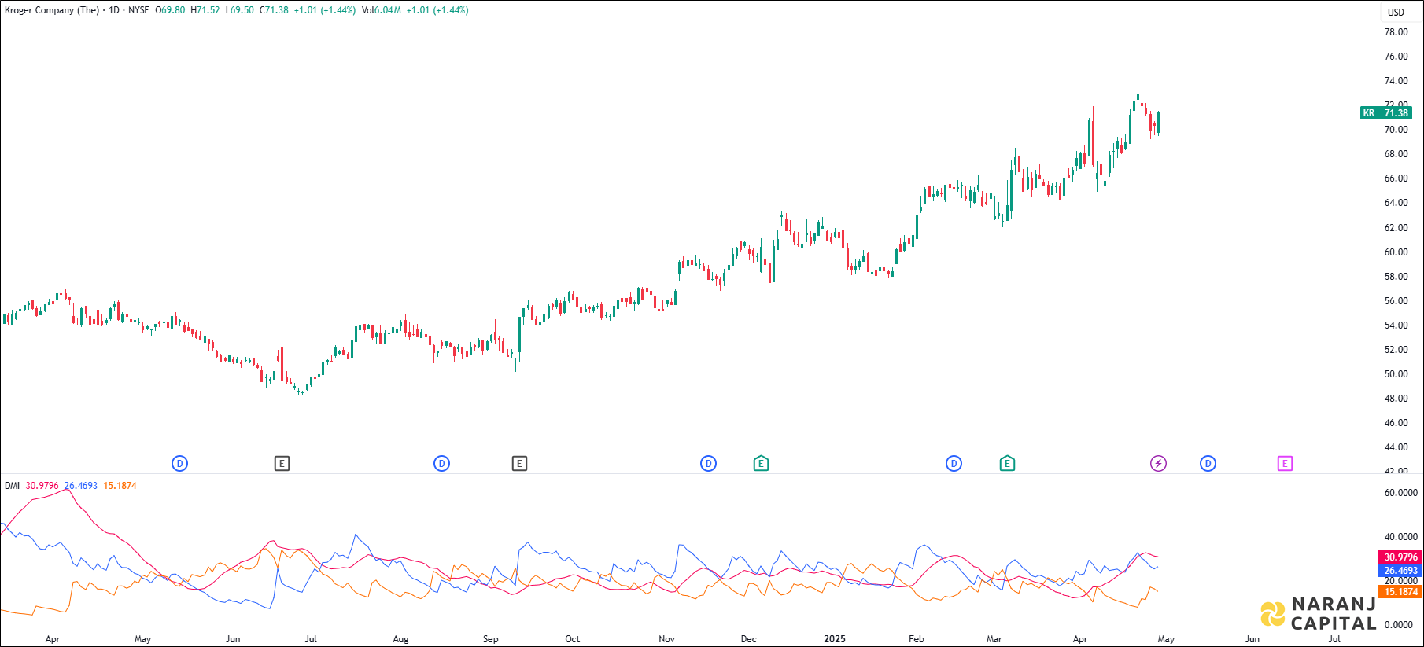Click the dividend D marker in February 2025
This screenshot has height=647, width=1424.
click(954, 464)
